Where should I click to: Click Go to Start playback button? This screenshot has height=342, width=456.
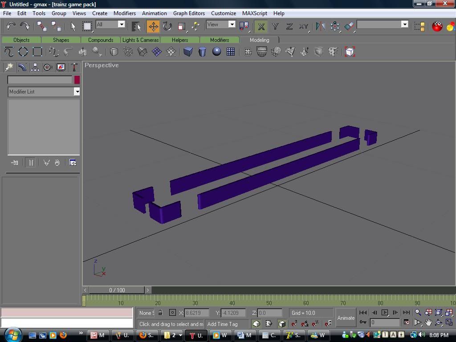click(363, 312)
